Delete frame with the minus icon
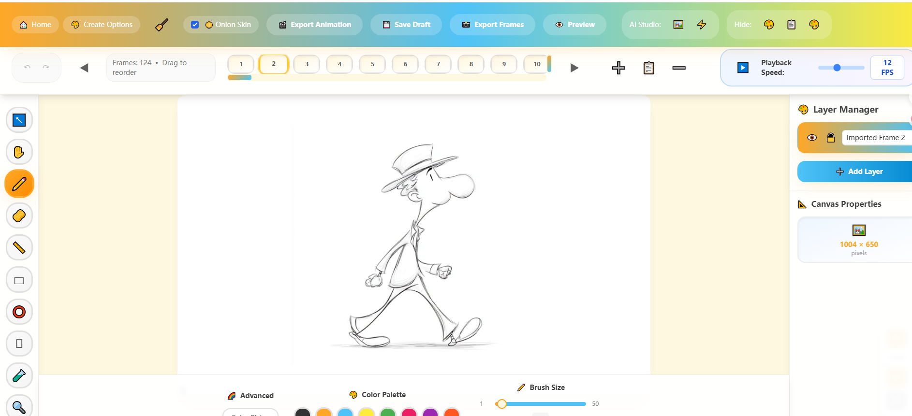912x416 pixels. click(679, 68)
